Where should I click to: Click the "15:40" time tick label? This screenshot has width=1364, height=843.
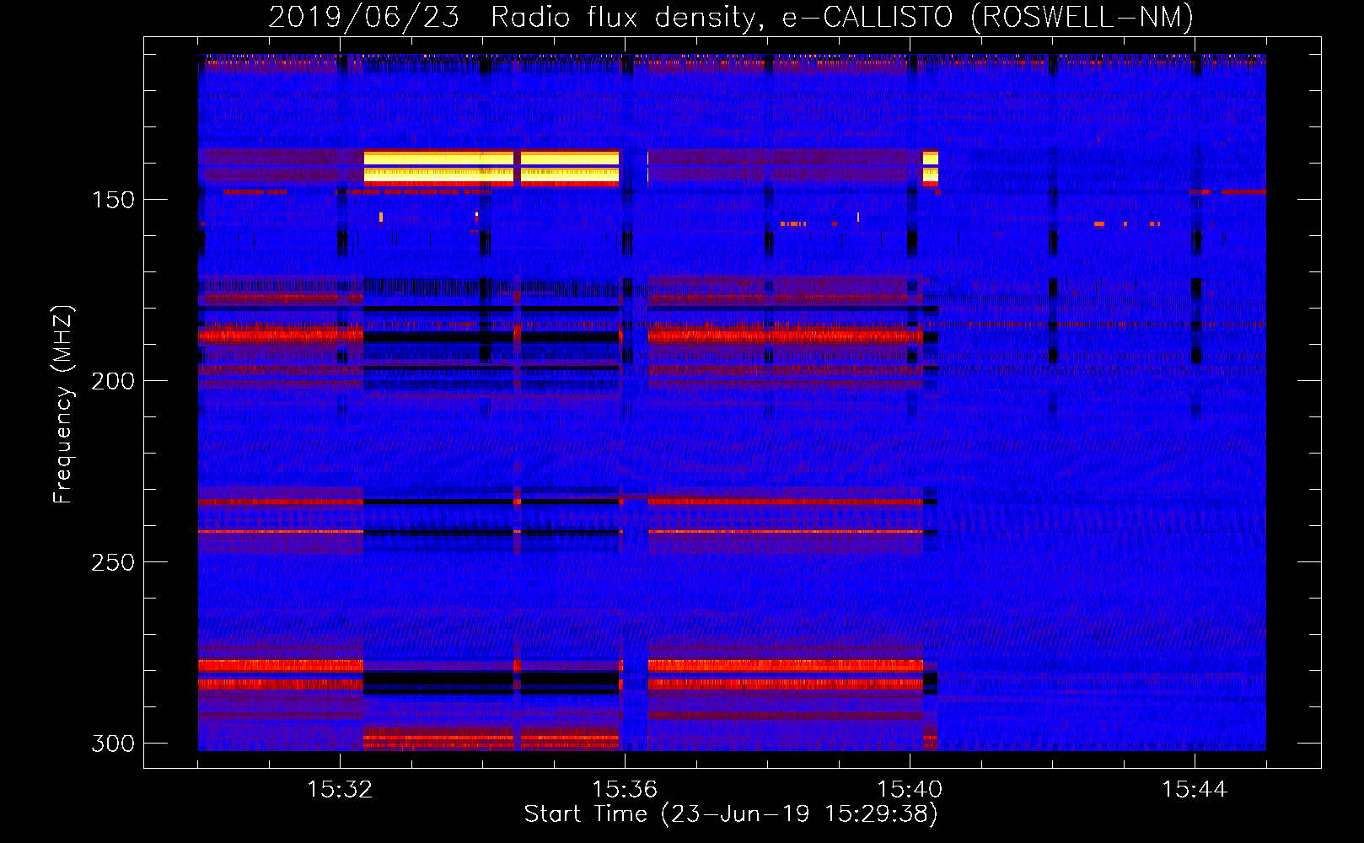coord(910,790)
